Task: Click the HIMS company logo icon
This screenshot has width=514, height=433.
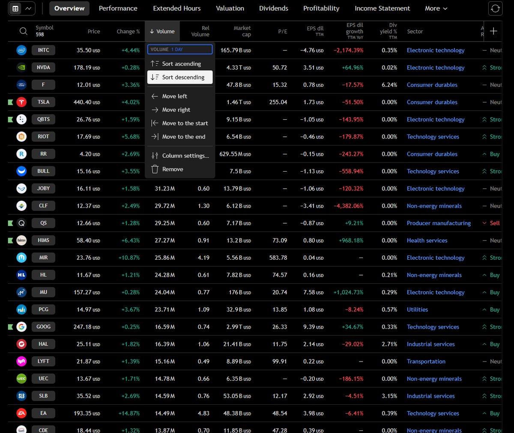Action: (x=21, y=240)
